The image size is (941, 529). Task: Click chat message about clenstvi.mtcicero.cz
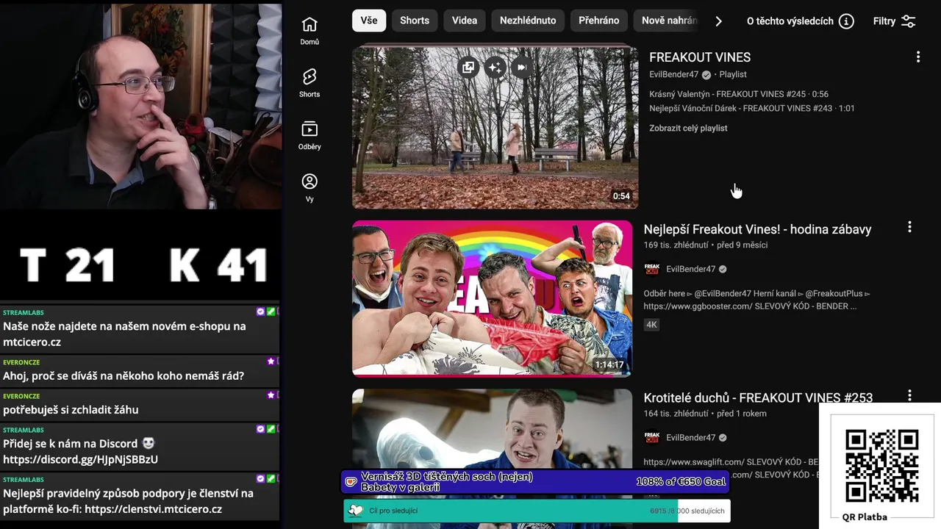140,496
